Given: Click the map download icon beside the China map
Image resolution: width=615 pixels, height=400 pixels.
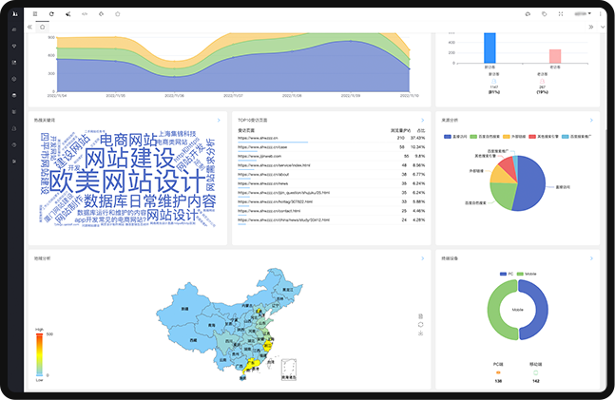Looking at the screenshot, I should pos(420,333).
